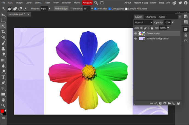Viewport: 189px width, 125px height.
Task: Expand the Opacity slider arrow
Action: click(x=173, y=23)
